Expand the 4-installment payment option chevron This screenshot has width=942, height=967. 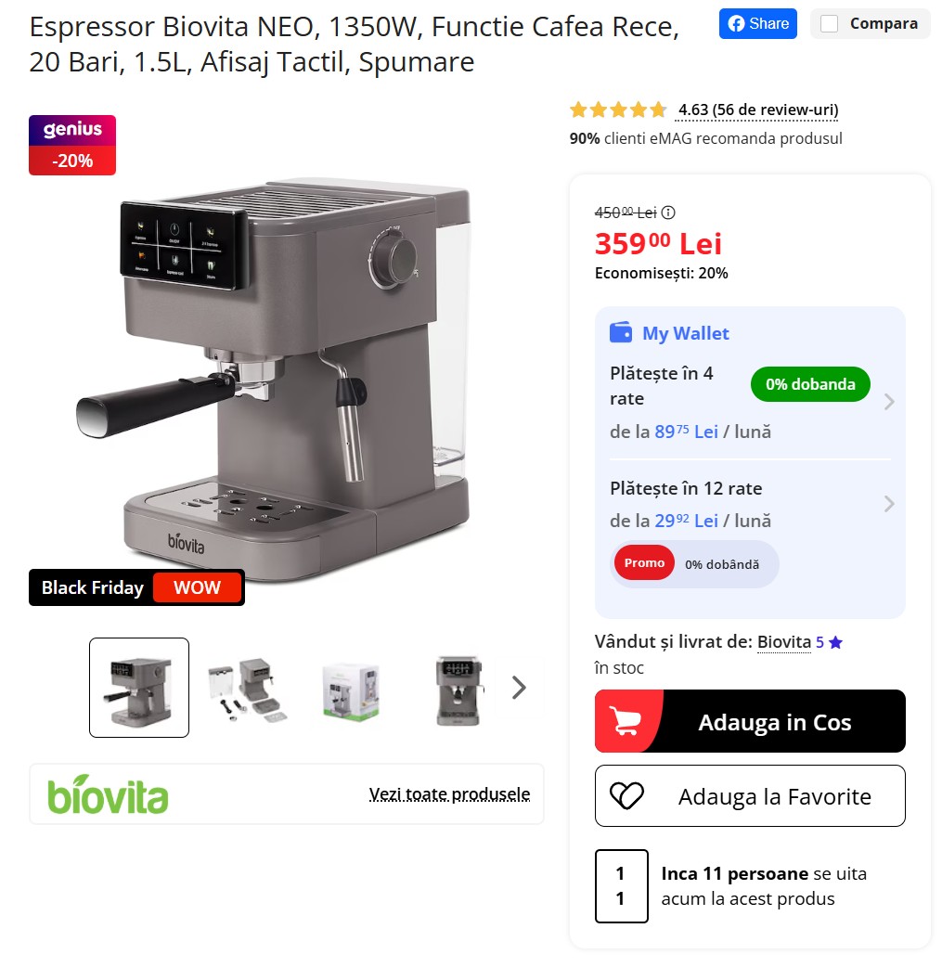click(889, 402)
